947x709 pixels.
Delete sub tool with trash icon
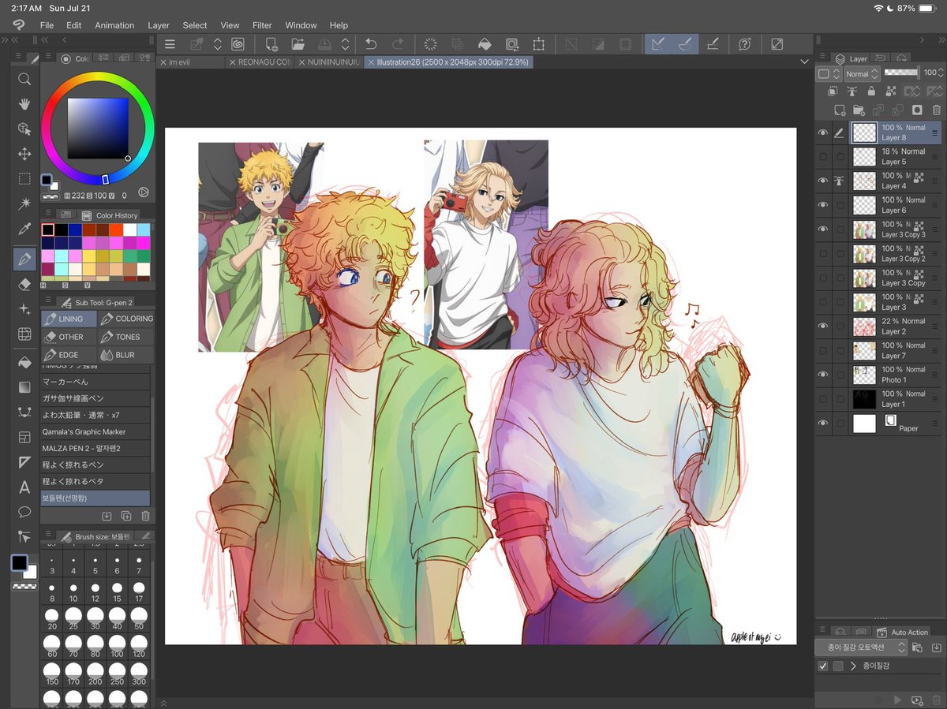pos(145,516)
